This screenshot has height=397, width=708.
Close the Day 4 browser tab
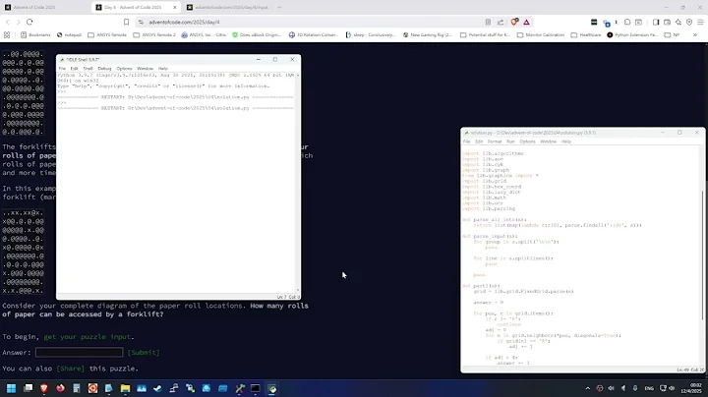tap(175, 7)
